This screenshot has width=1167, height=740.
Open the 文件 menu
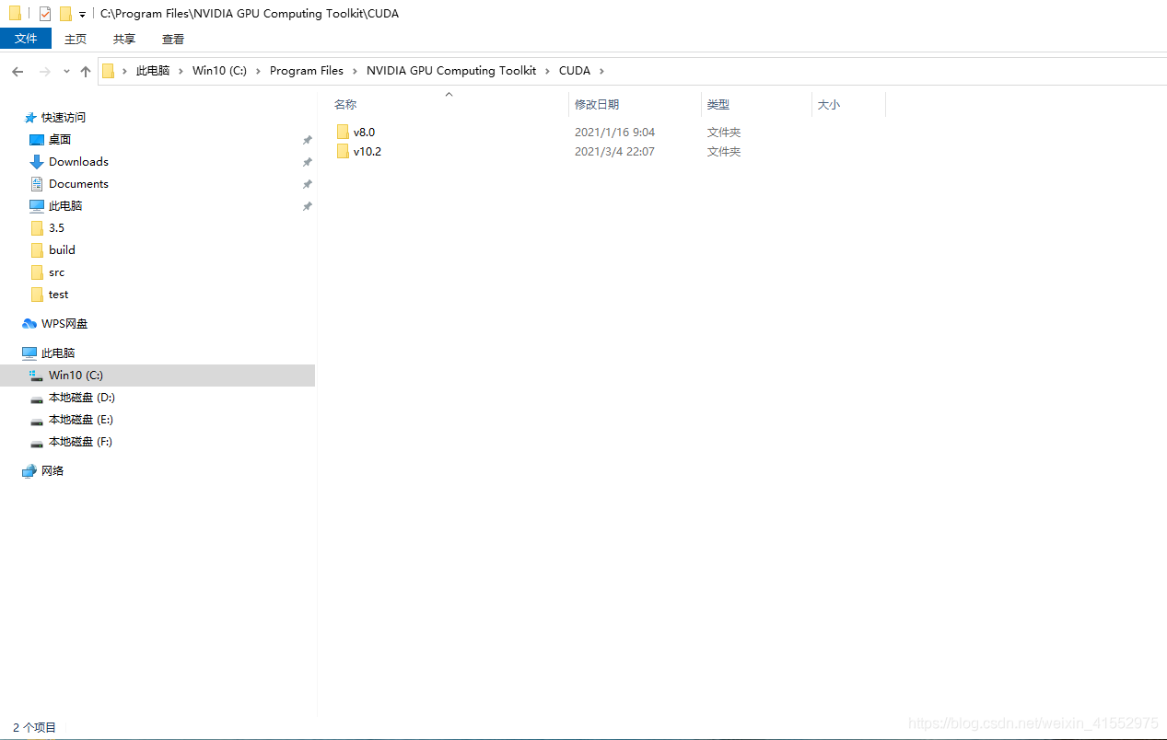26,39
